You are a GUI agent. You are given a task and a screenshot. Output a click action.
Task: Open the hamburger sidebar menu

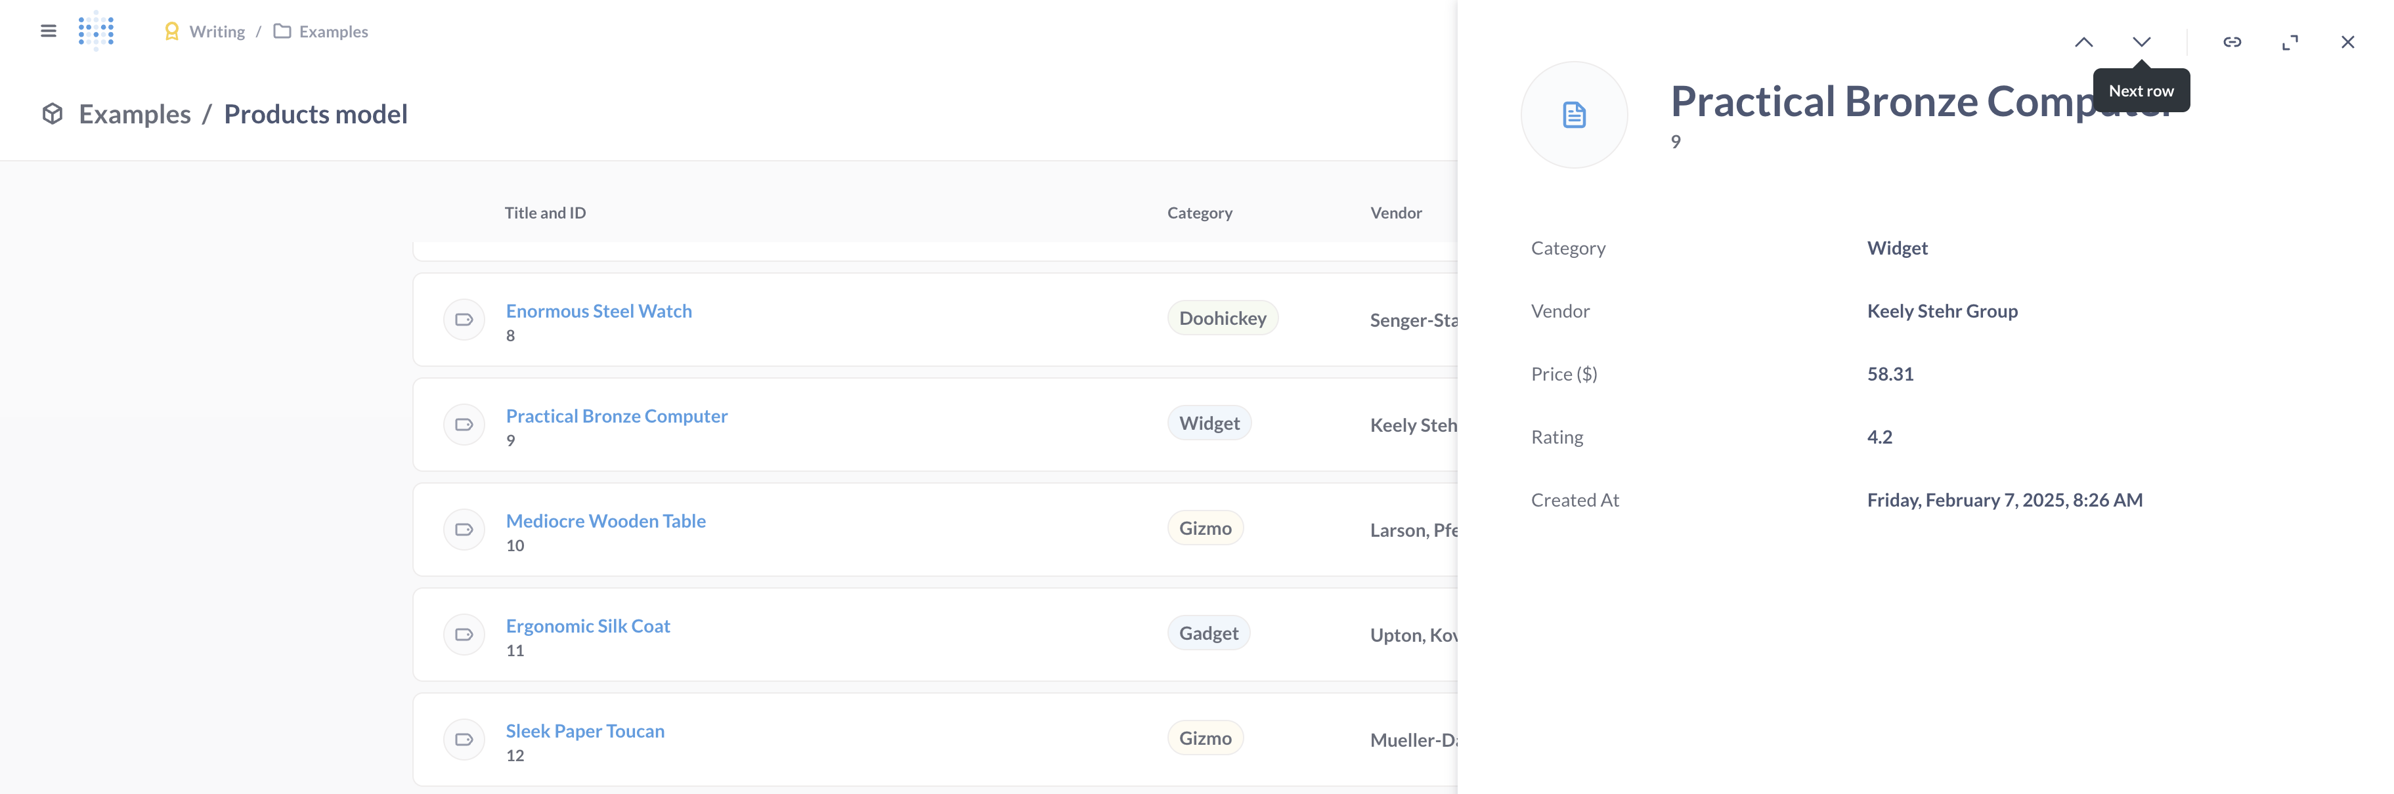[x=49, y=31]
